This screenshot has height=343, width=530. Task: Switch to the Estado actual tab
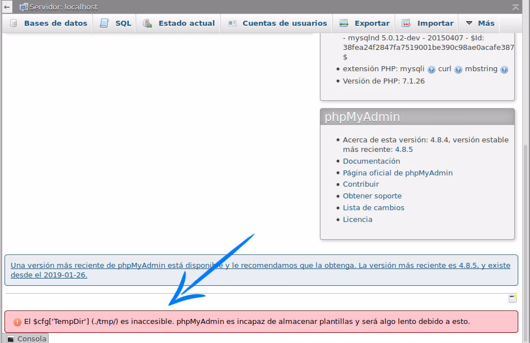click(x=179, y=24)
